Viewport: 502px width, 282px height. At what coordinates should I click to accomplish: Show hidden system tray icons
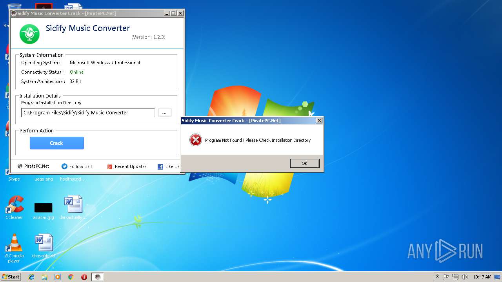(x=437, y=277)
